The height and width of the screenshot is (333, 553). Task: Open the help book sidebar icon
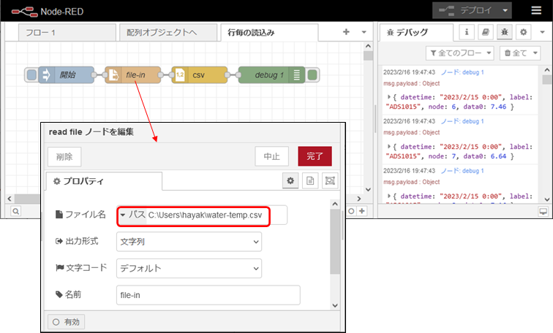pos(485,33)
